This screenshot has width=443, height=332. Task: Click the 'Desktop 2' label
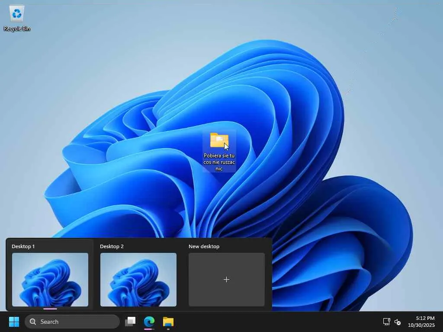coord(112,246)
